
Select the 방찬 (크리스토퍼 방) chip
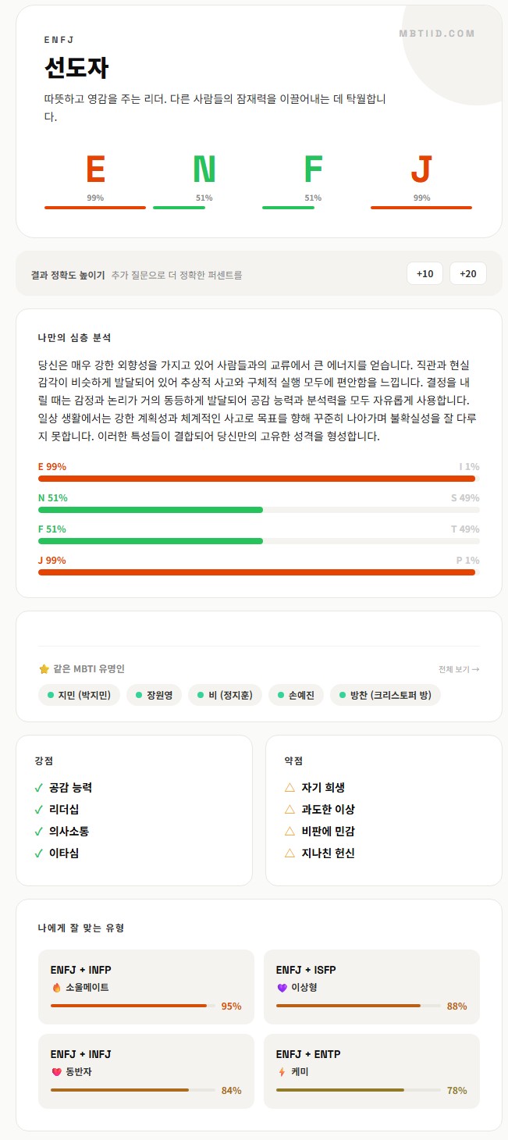click(x=385, y=695)
